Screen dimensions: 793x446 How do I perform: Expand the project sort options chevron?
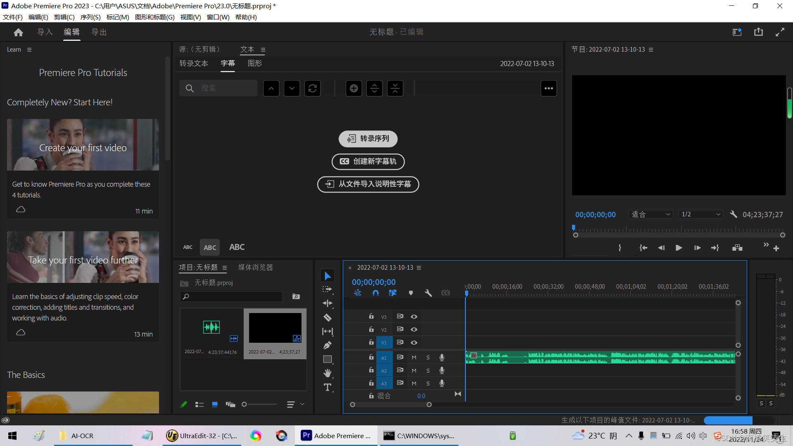click(302, 404)
